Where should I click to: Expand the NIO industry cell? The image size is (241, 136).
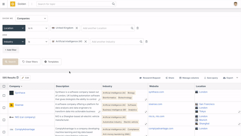tap(146, 124)
